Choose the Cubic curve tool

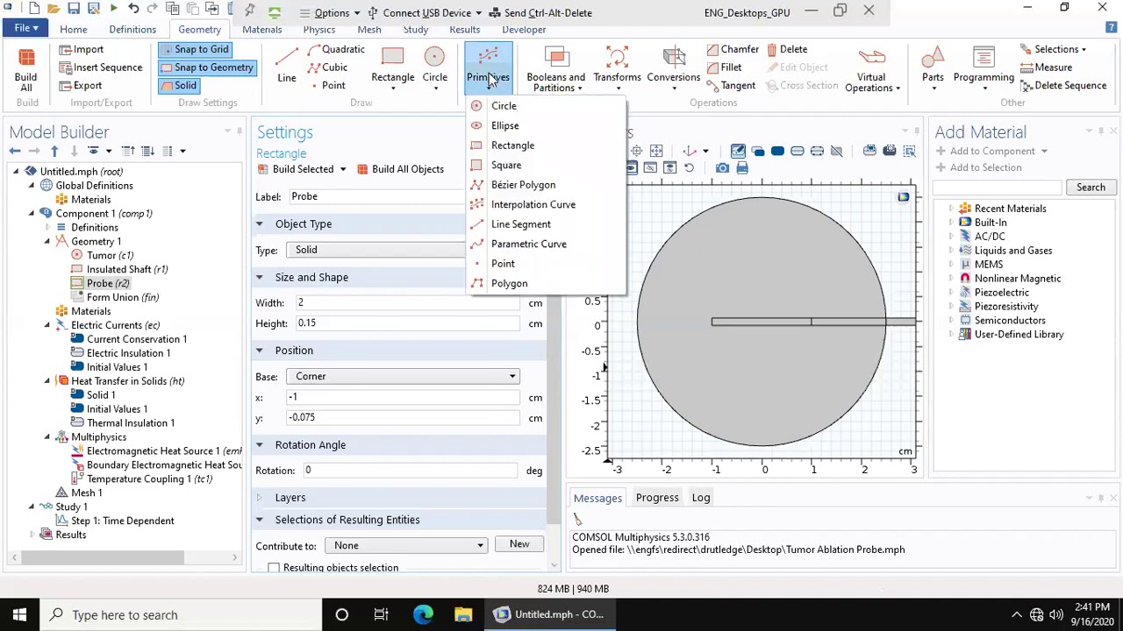(x=329, y=67)
